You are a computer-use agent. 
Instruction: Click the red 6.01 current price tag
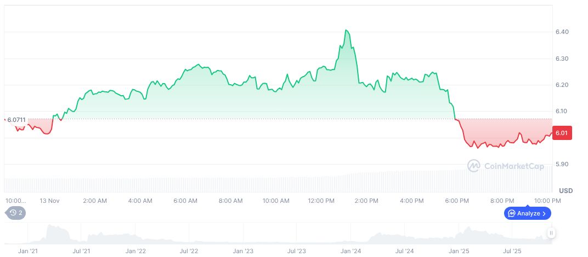[562, 133]
